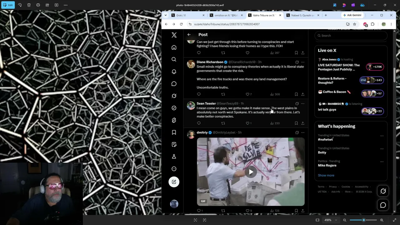Share the photo from Photos toolbar
The height and width of the screenshot is (225, 400).
click(x=47, y=5)
